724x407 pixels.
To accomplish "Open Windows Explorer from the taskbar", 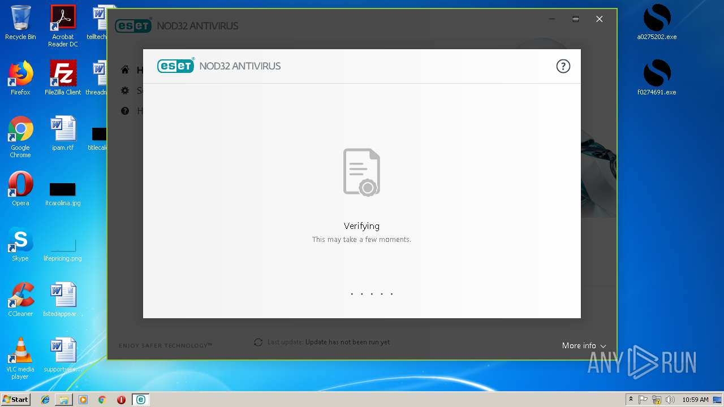I will [64, 400].
